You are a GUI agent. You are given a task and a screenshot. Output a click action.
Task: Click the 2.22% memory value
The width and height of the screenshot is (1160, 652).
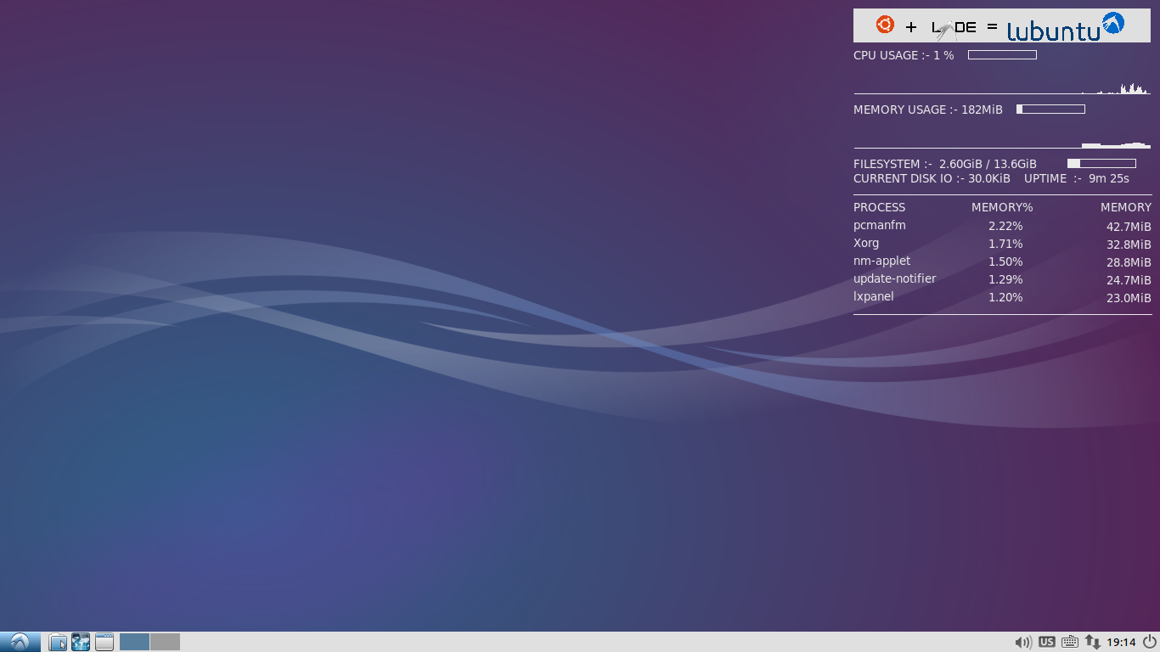click(x=1005, y=227)
